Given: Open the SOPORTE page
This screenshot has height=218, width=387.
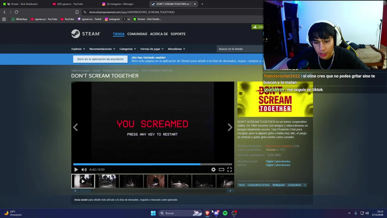Looking at the screenshot, I should [178, 34].
